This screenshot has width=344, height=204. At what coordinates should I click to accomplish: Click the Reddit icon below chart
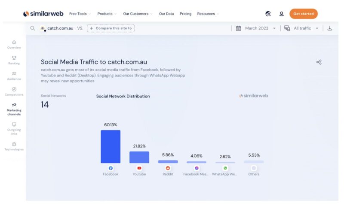pyautogui.click(x=168, y=168)
